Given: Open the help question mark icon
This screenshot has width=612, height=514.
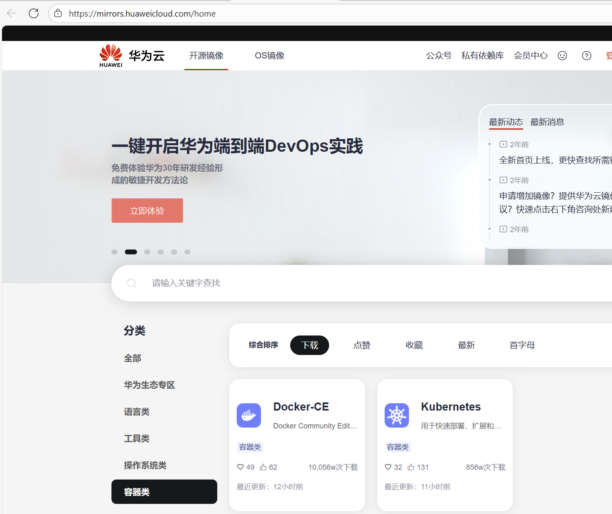Looking at the screenshot, I should (x=586, y=56).
